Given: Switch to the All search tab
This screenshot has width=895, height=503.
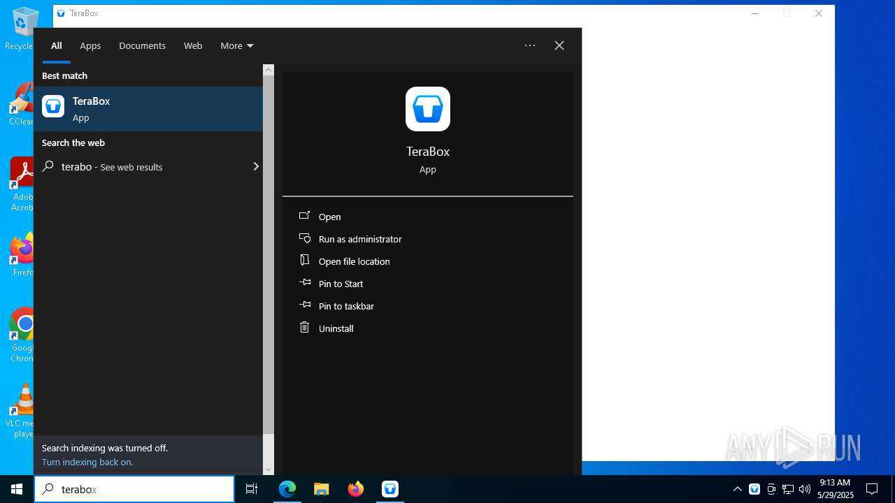Looking at the screenshot, I should [57, 45].
